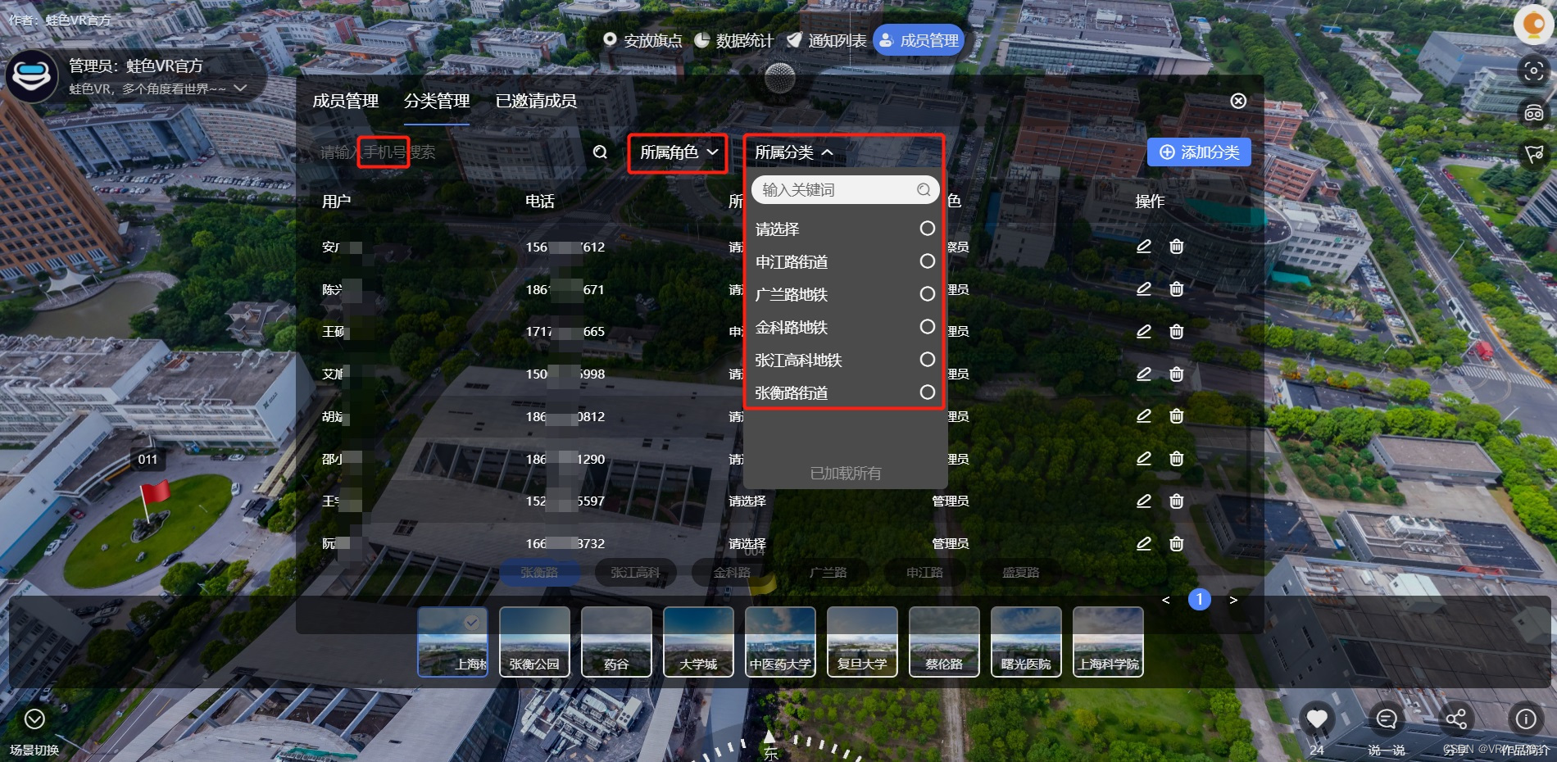Image resolution: width=1557 pixels, height=762 pixels.
Task: Edit the member row ending 998
Action: click(x=1144, y=374)
